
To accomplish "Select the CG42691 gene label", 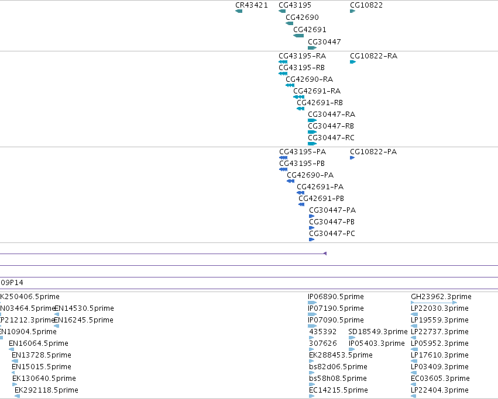I will tap(310, 30).
